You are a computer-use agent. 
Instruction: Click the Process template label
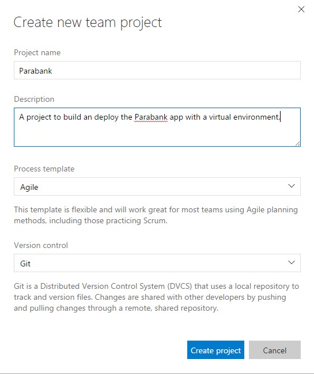coord(44,169)
